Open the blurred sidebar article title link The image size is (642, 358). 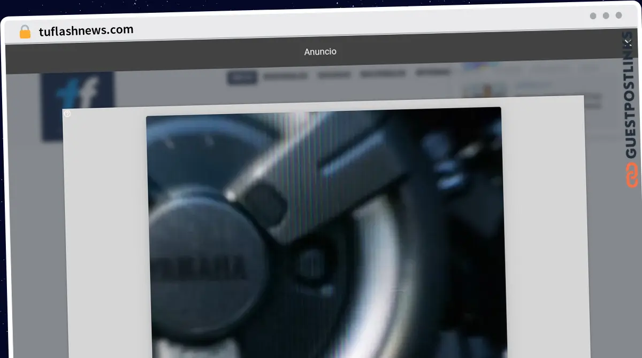click(x=535, y=84)
